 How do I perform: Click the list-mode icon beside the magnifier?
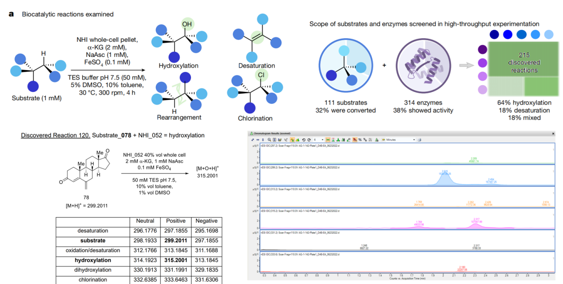[x=274, y=140]
